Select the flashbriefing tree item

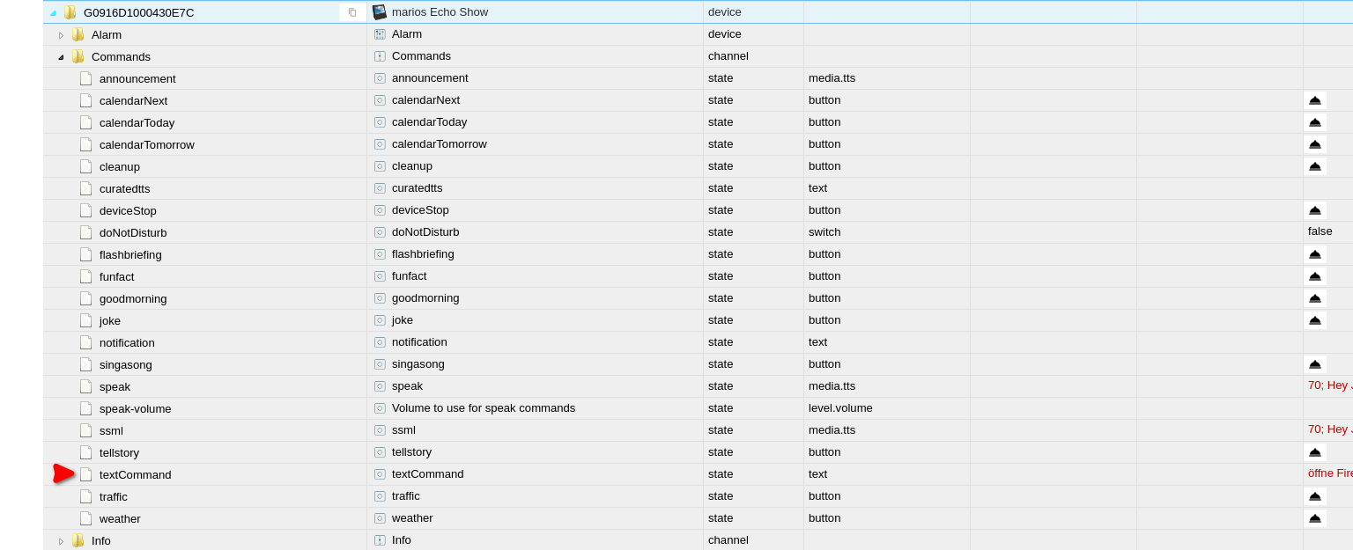click(130, 254)
